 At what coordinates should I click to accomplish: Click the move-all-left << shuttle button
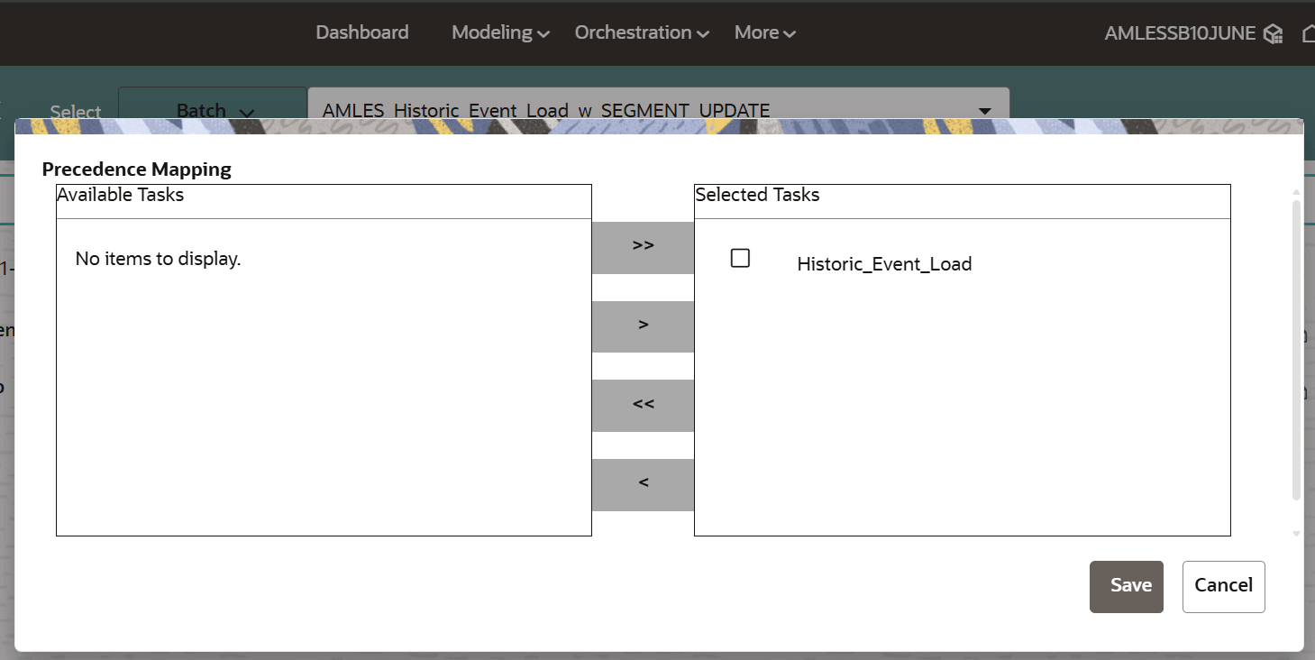(x=642, y=405)
